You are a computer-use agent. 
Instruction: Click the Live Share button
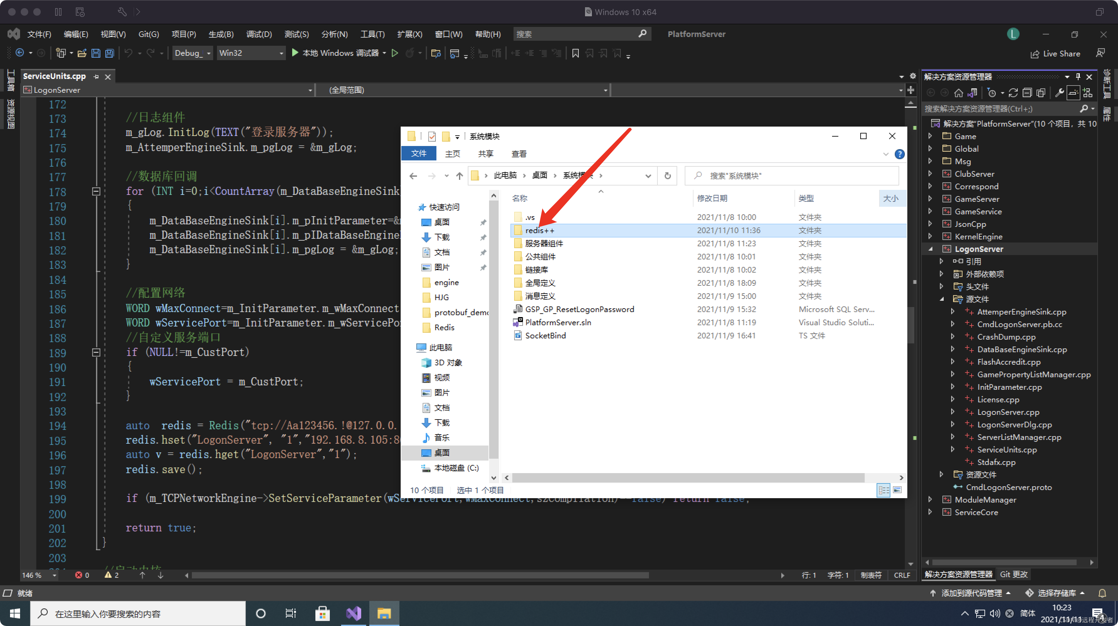coord(1055,54)
